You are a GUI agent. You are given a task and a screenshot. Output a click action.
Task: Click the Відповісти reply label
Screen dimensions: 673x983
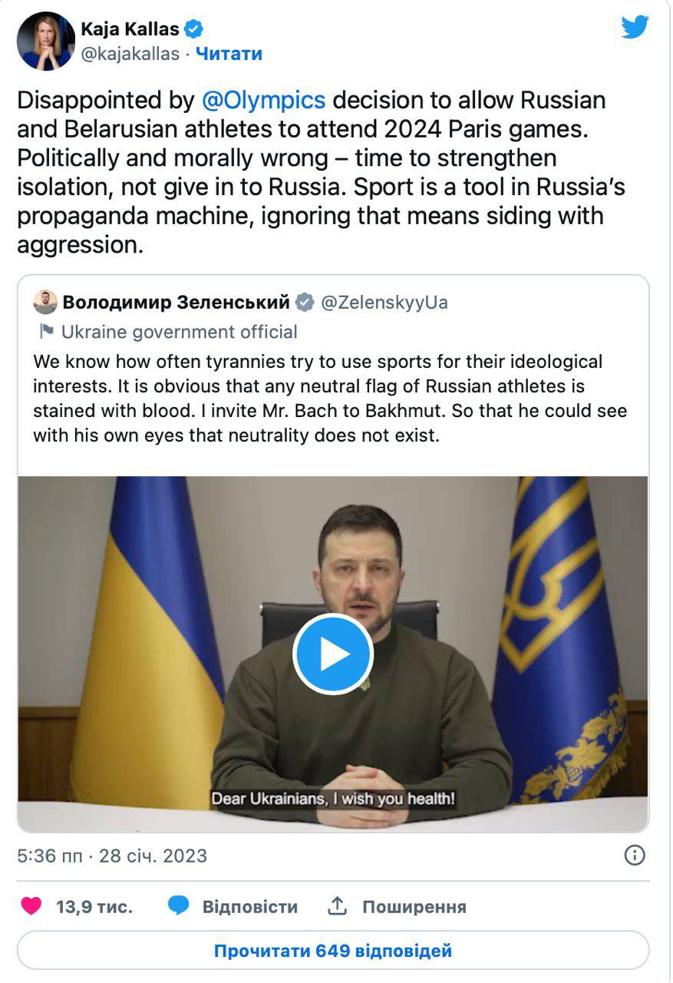(x=249, y=907)
